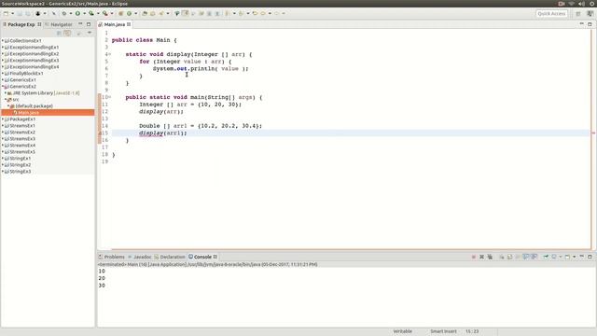Image resolution: width=597 pixels, height=336 pixels.
Task: Toggle Link with Editor in Package Explorer
Action: point(67,34)
